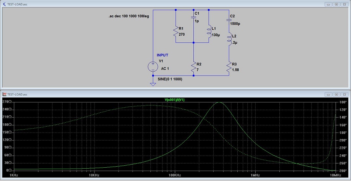Image resolution: width=351 pixels, height=181 pixels.
Task: Click the 1MHz frequency axis label
Action: coord(255,175)
